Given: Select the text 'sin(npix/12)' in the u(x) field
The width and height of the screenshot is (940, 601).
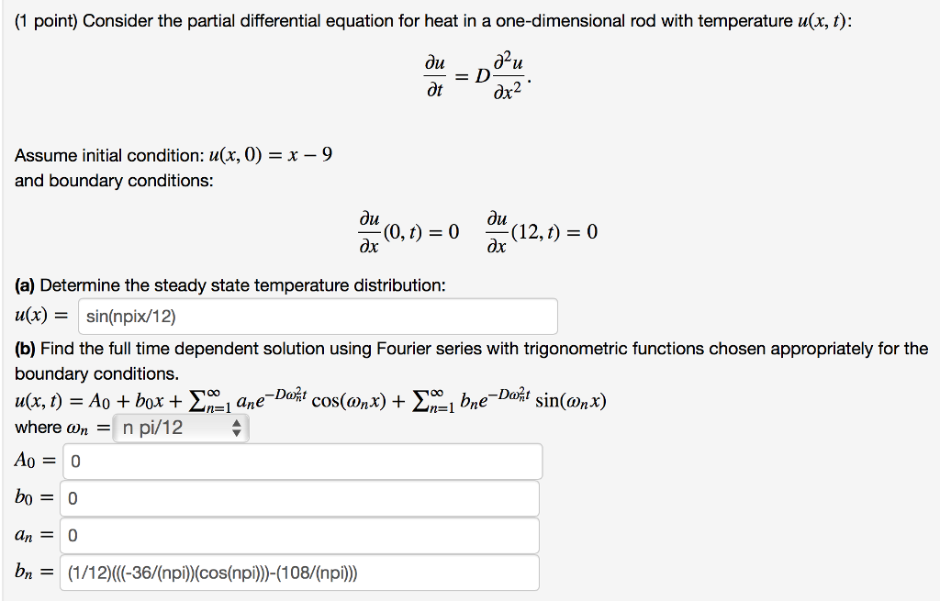Looking at the screenshot, I should point(129,316).
